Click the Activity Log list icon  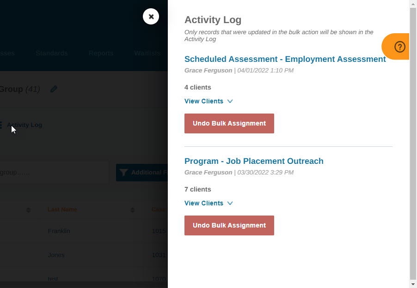tap(1, 125)
